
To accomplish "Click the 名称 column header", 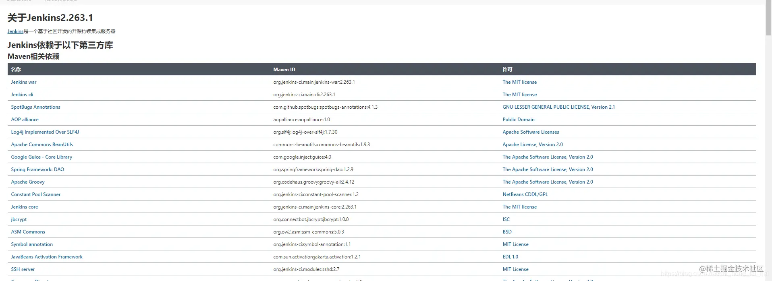I will (16, 70).
